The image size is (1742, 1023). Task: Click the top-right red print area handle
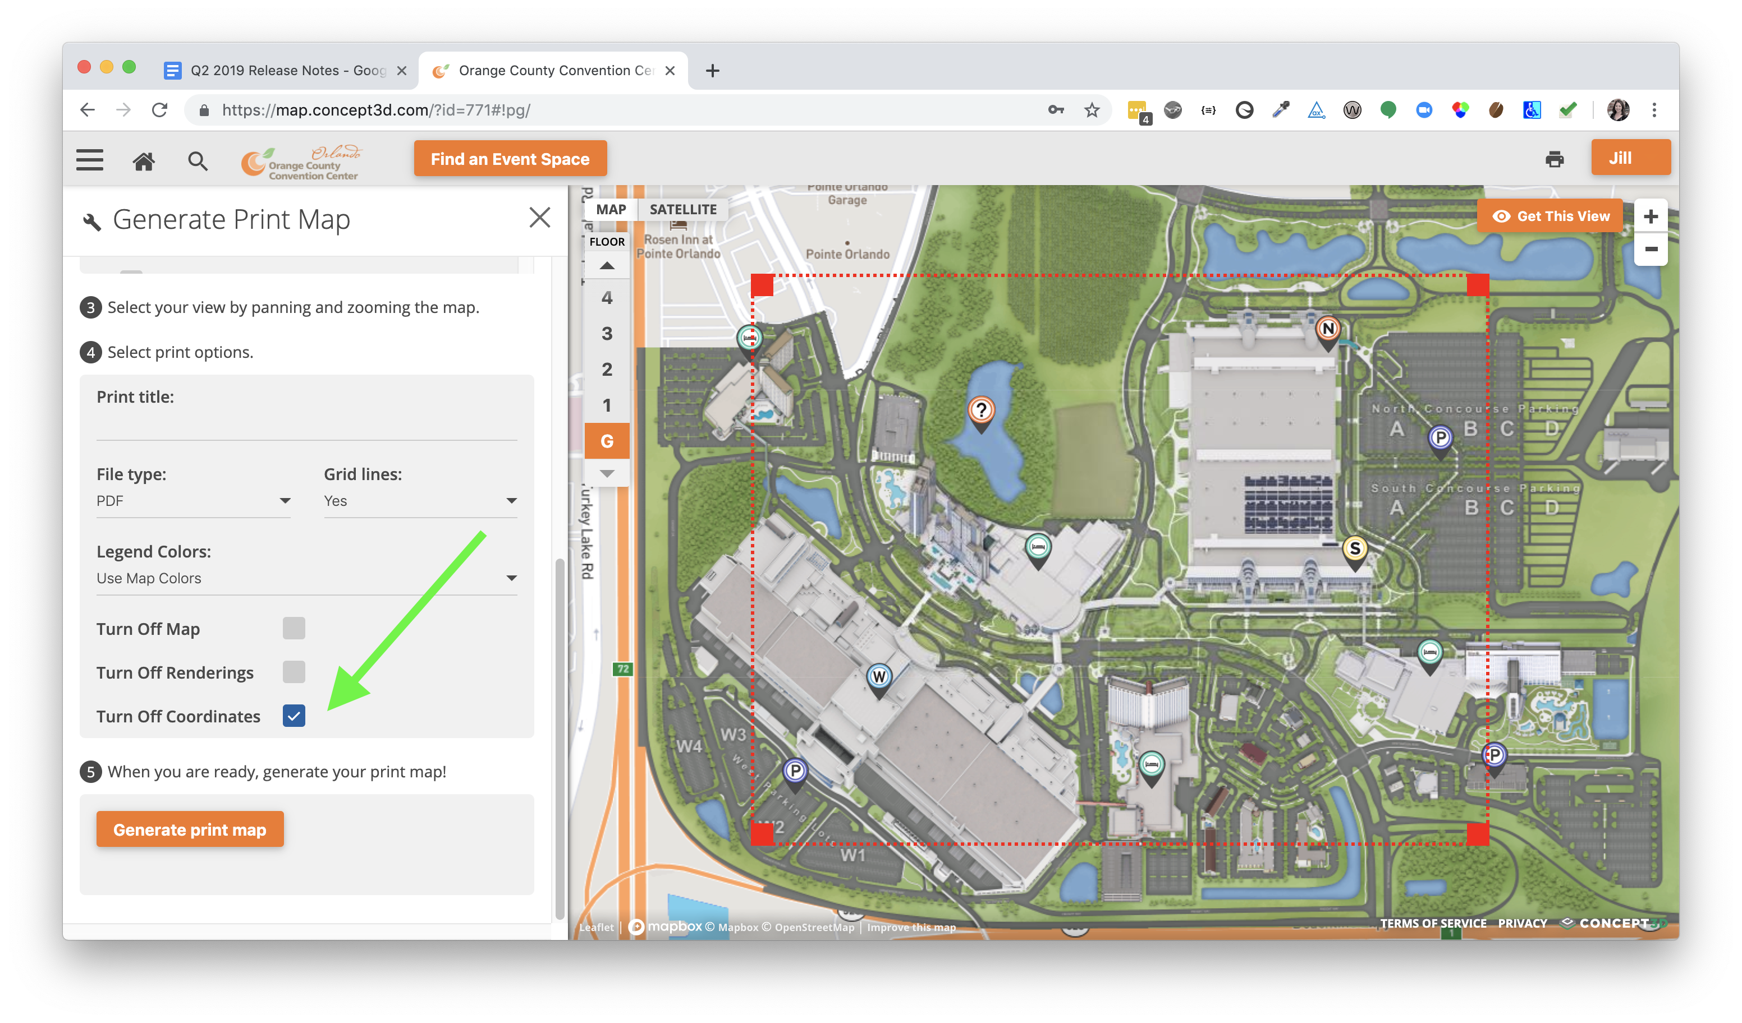tap(1478, 285)
